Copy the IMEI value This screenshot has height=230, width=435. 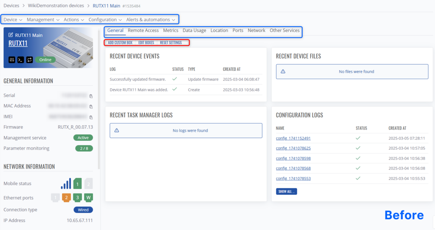91,117
